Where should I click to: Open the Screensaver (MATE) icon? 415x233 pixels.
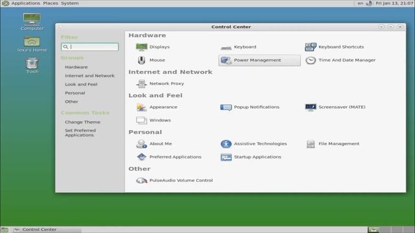311,107
